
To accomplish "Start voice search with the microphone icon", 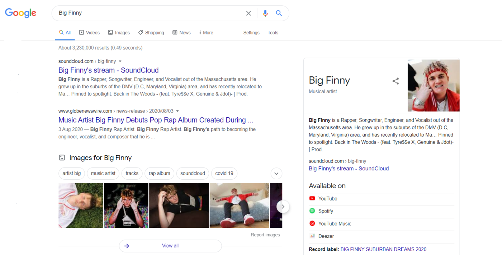I will tap(265, 13).
